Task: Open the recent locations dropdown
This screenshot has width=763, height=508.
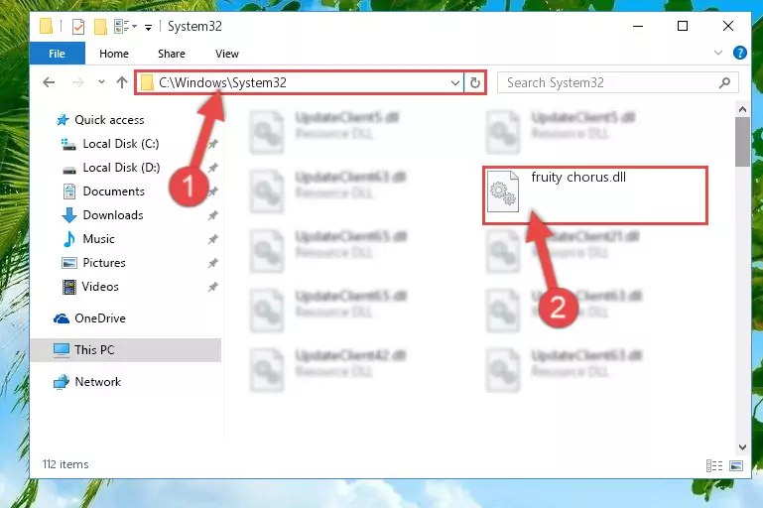Action: click(x=101, y=81)
